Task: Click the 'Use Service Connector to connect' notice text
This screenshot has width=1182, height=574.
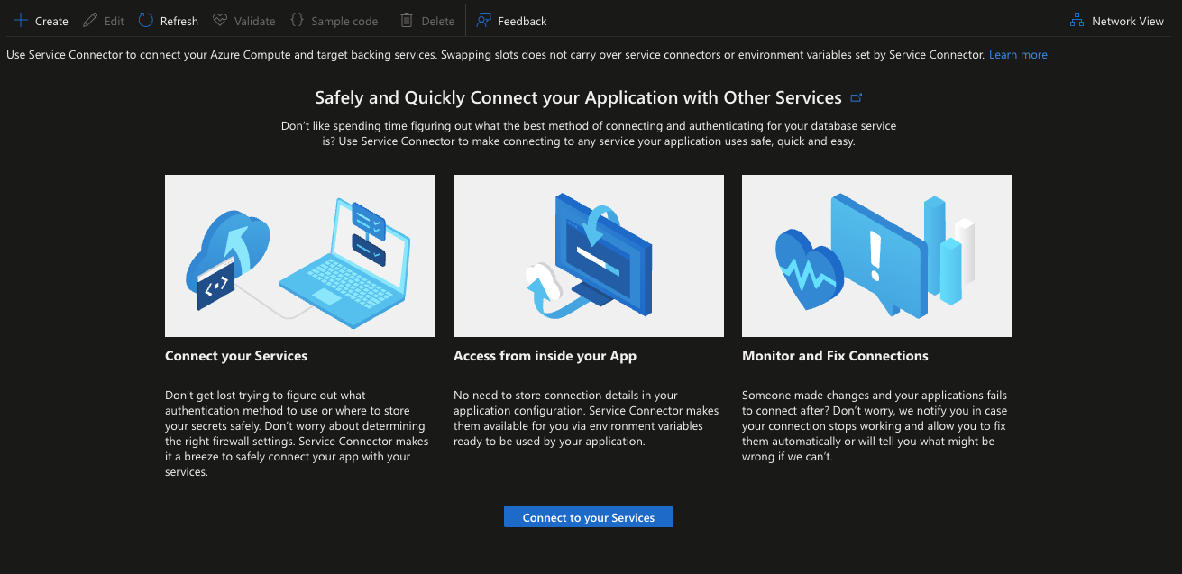Action: [x=495, y=55]
